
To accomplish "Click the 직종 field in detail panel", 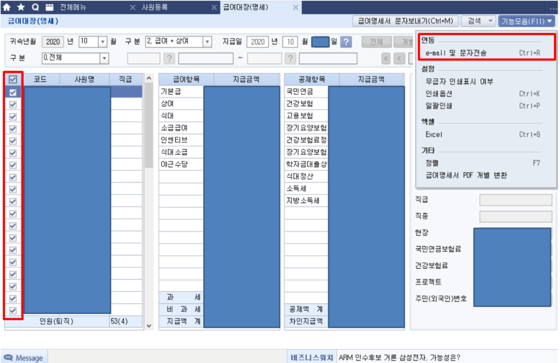I will [515, 216].
